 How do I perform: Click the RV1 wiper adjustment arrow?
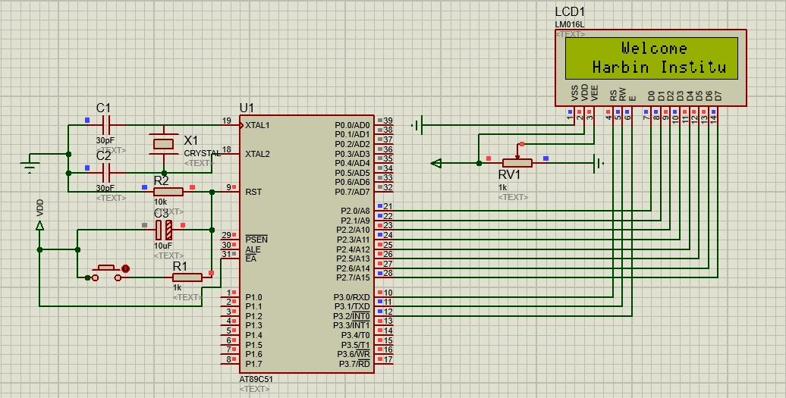click(x=518, y=152)
